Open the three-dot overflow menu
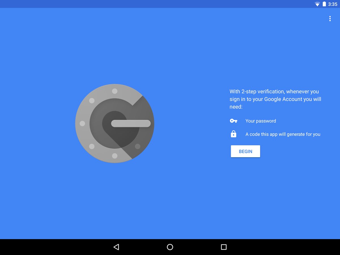This screenshot has width=340, height=255. coord(330,19)
